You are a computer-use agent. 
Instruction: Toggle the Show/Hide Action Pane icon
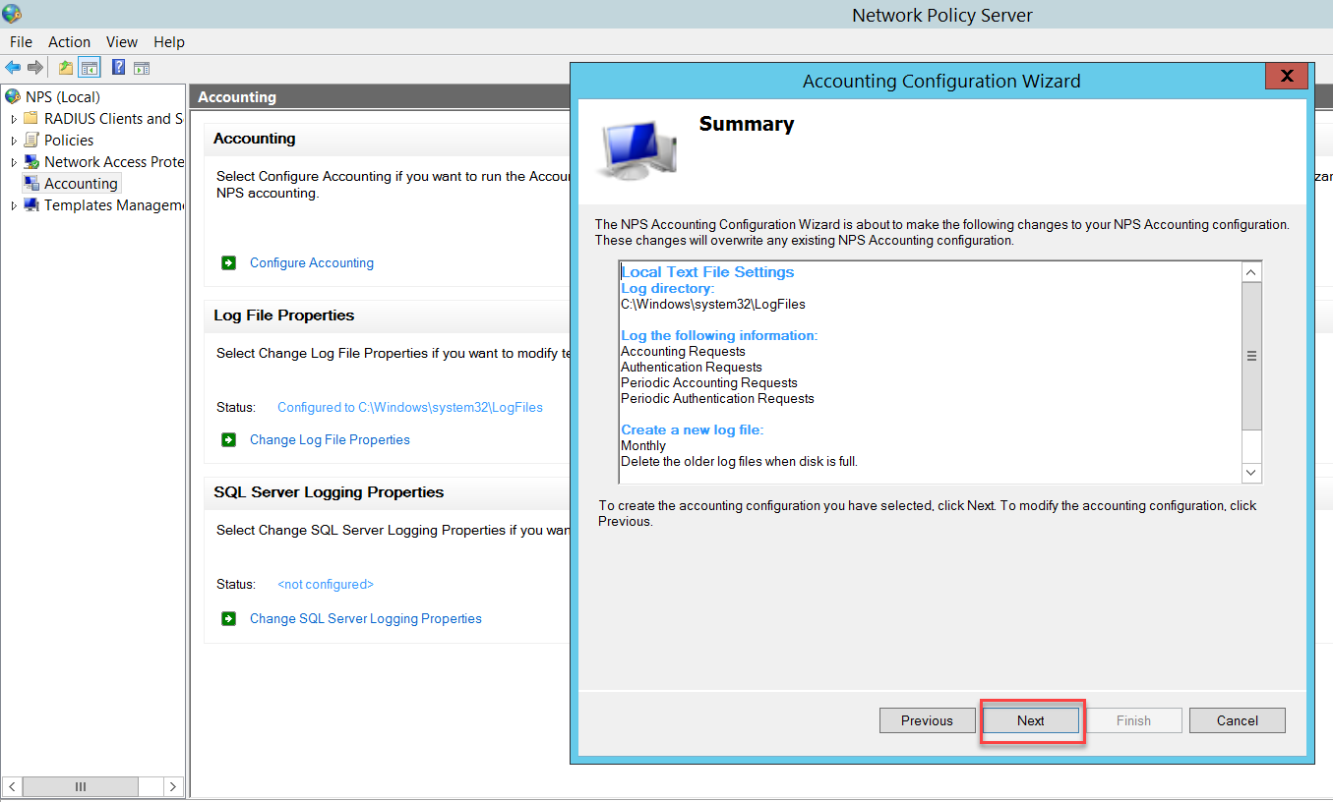(142, 68)
